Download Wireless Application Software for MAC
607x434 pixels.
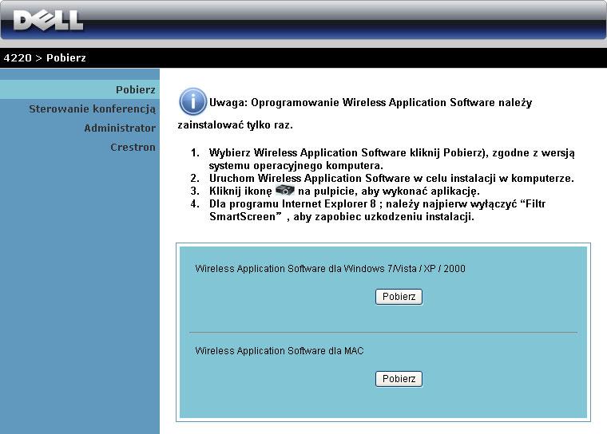point(399,379)
